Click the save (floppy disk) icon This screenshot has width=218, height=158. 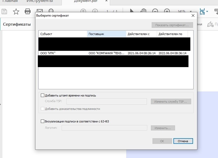[4, 11]
